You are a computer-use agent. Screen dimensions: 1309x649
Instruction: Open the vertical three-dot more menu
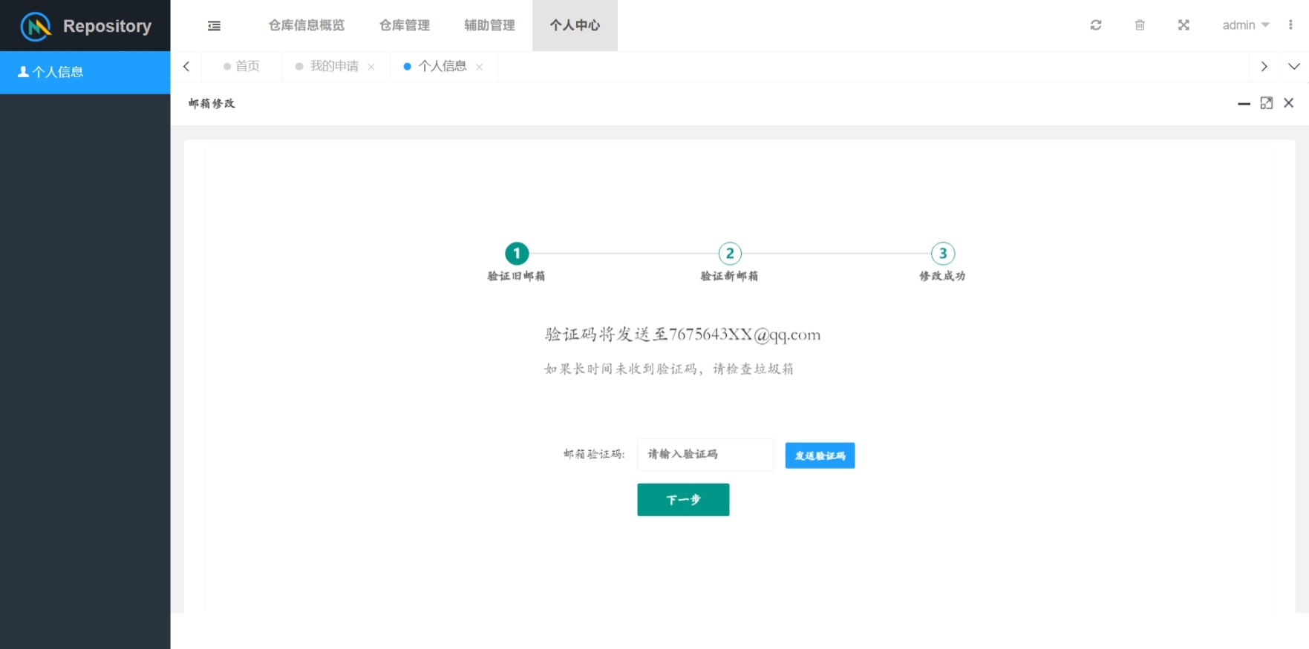click(x=1290, y=25)
